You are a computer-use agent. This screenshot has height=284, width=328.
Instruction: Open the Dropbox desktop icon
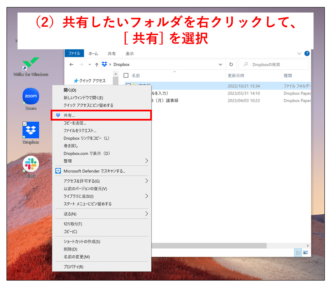pyautogui.click(x=31, y=133)
